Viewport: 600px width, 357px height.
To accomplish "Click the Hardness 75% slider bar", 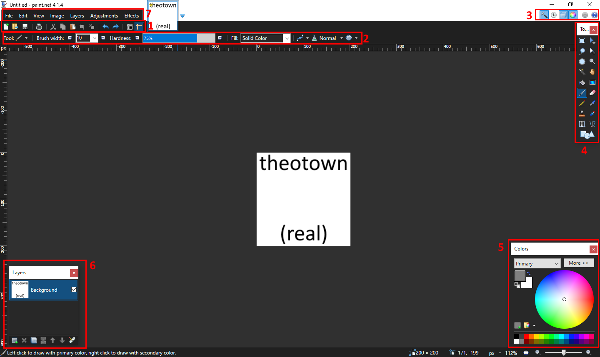I will point(179,38).
